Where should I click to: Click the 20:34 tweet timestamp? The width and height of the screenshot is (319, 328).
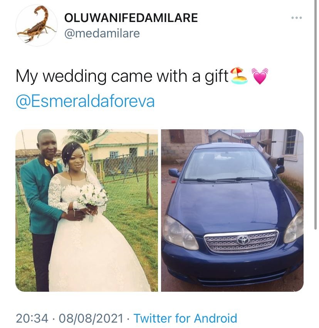click(32, 318)
